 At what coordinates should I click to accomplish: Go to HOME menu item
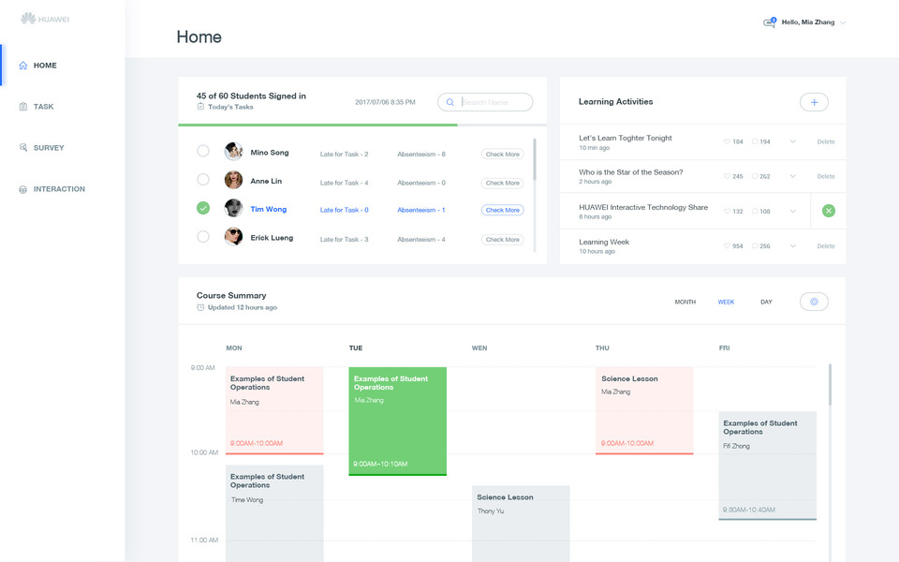tap(45, 66)
